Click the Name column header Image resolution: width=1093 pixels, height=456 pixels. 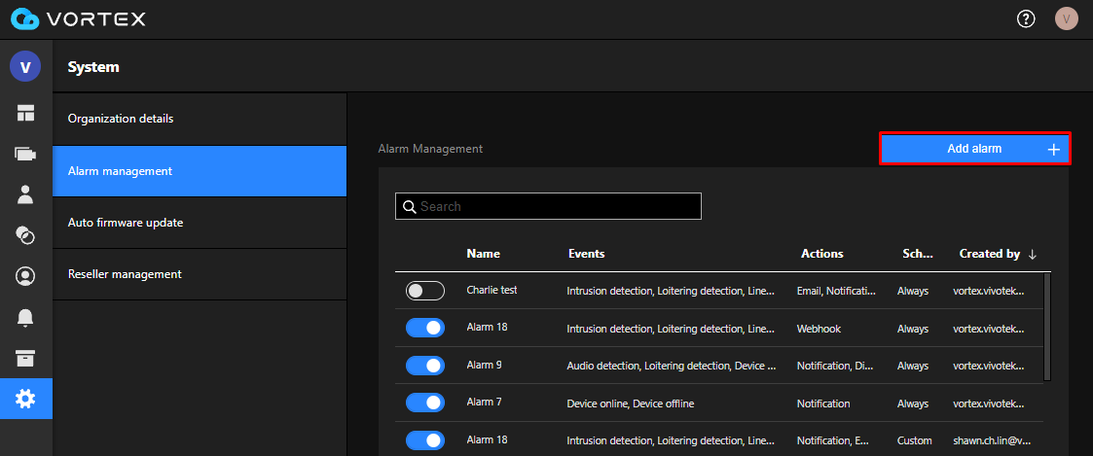coord(483,254)
